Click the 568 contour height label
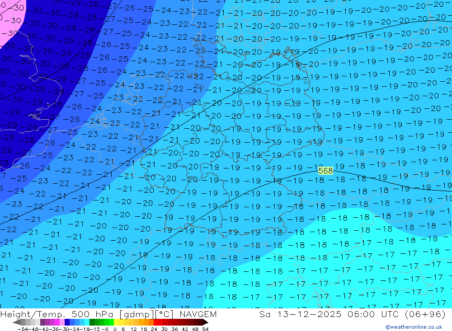The width and height of the screenshot is (452, 331). [325, 171]
